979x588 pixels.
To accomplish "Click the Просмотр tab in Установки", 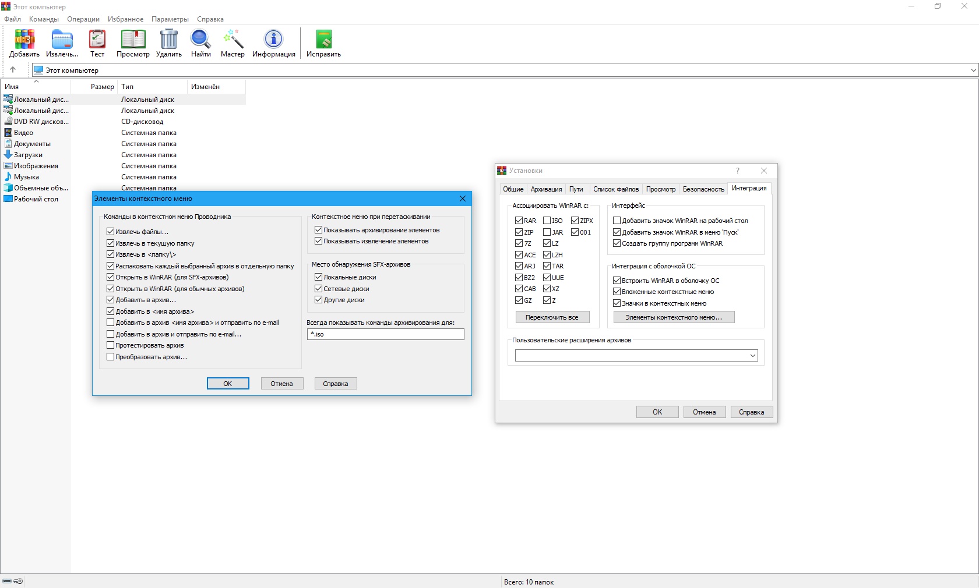I will (661, 189).
